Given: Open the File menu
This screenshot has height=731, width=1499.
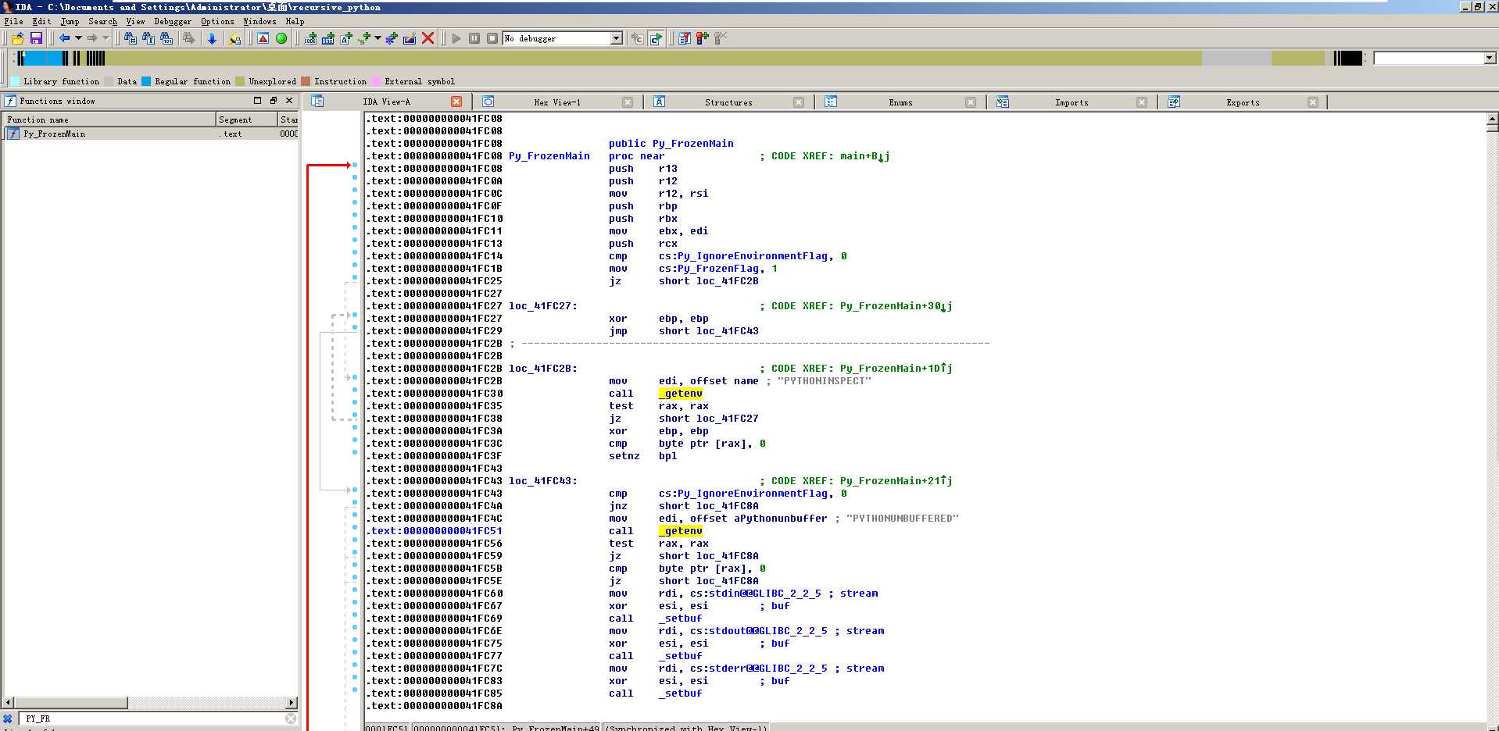Looking at the screenshot, I should (x=13, y=21).
